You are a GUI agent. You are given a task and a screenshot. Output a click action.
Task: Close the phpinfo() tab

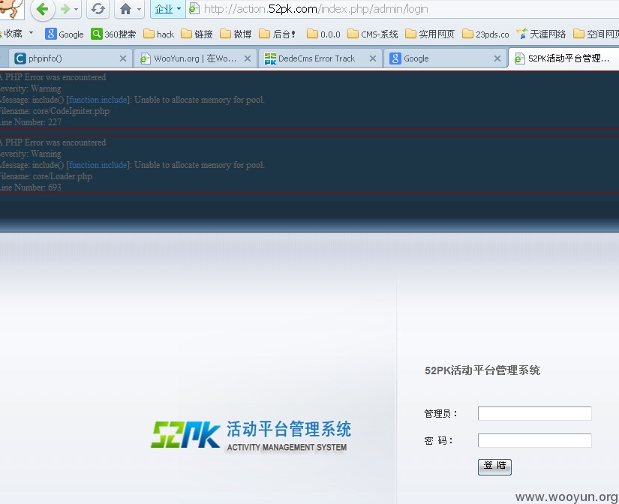pyautogui.click(x=123, y=58)
